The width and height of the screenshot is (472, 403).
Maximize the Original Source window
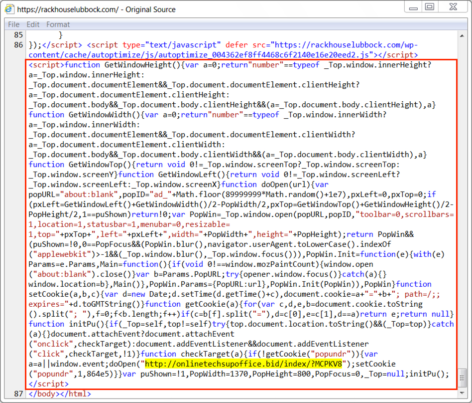tap(430, 7)
